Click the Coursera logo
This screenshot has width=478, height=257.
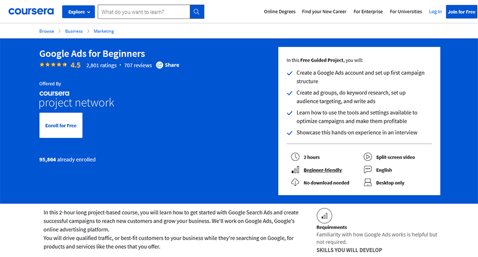point(31,12)
